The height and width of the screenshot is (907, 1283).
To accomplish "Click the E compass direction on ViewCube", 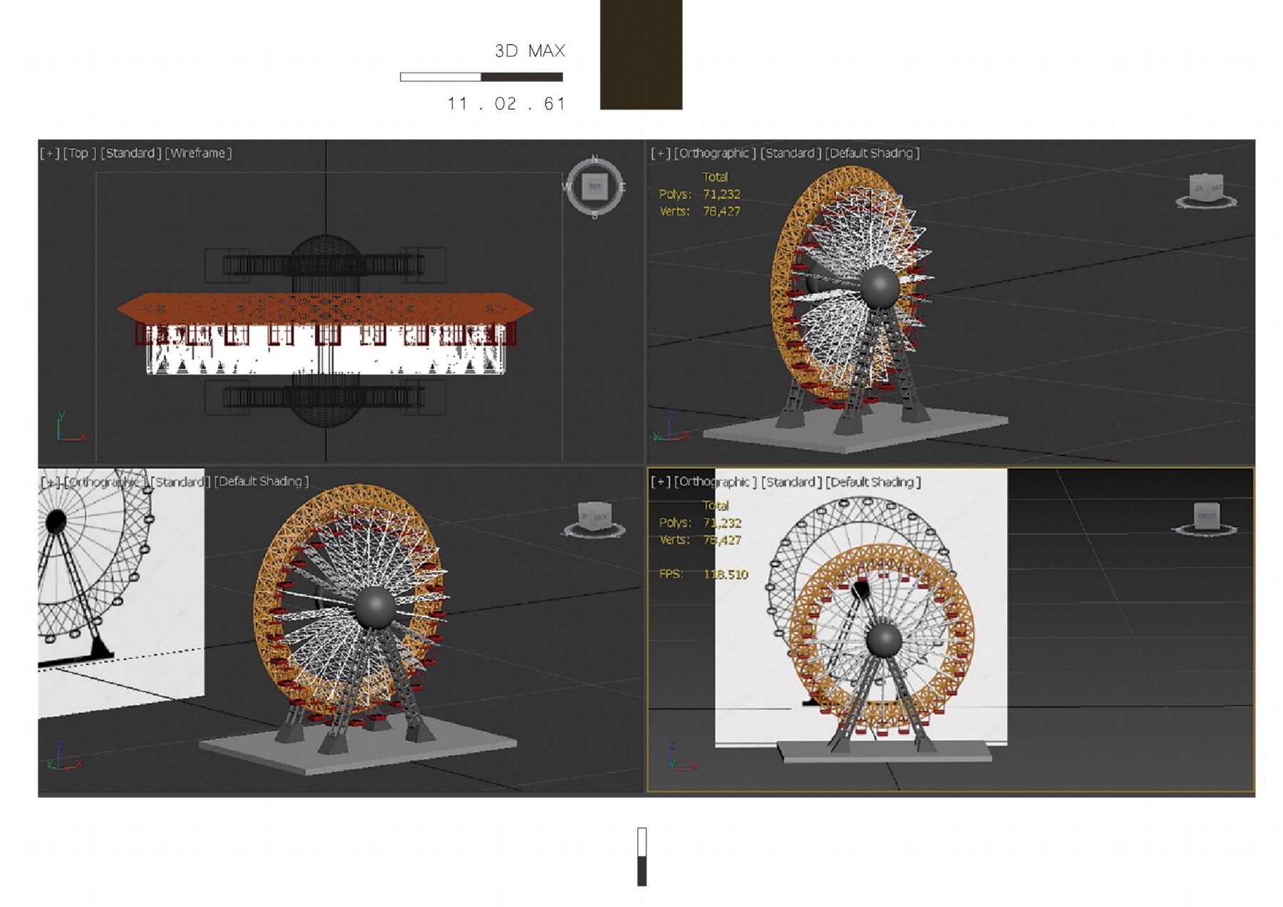I will (x=622, y=187).
